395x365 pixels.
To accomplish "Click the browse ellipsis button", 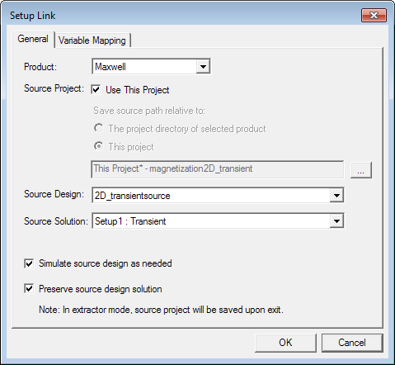I will (361, 170).
